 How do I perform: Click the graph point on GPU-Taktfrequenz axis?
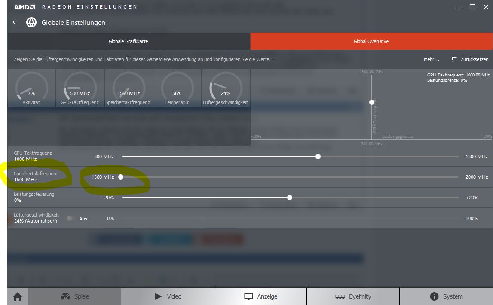(x=372, y=102)
